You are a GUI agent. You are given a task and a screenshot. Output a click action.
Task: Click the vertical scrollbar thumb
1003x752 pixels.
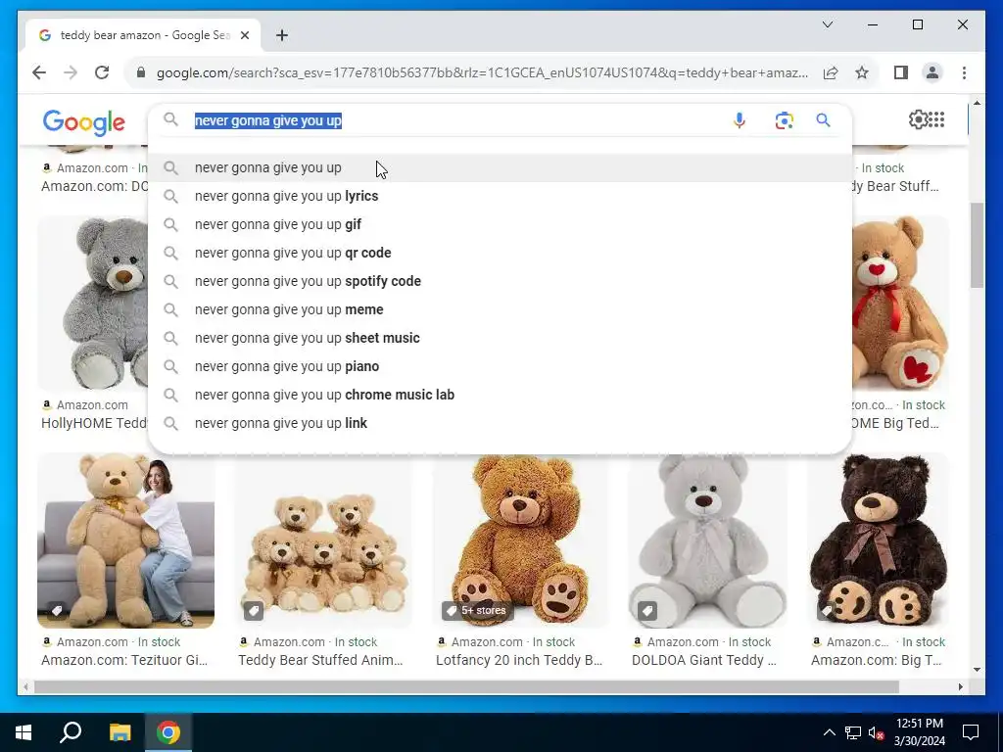977,246
